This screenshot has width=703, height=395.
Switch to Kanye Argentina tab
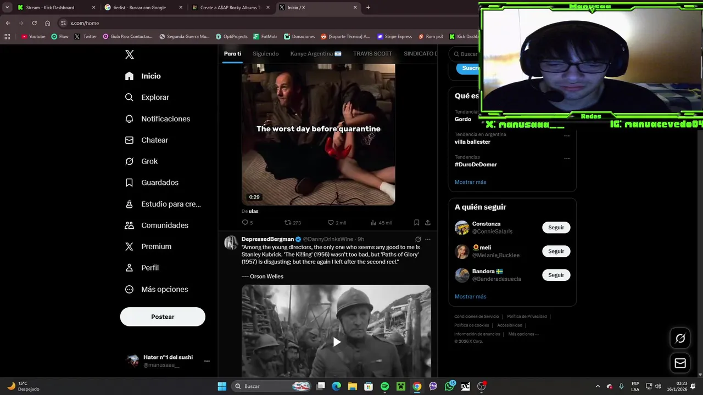point(316,54)
